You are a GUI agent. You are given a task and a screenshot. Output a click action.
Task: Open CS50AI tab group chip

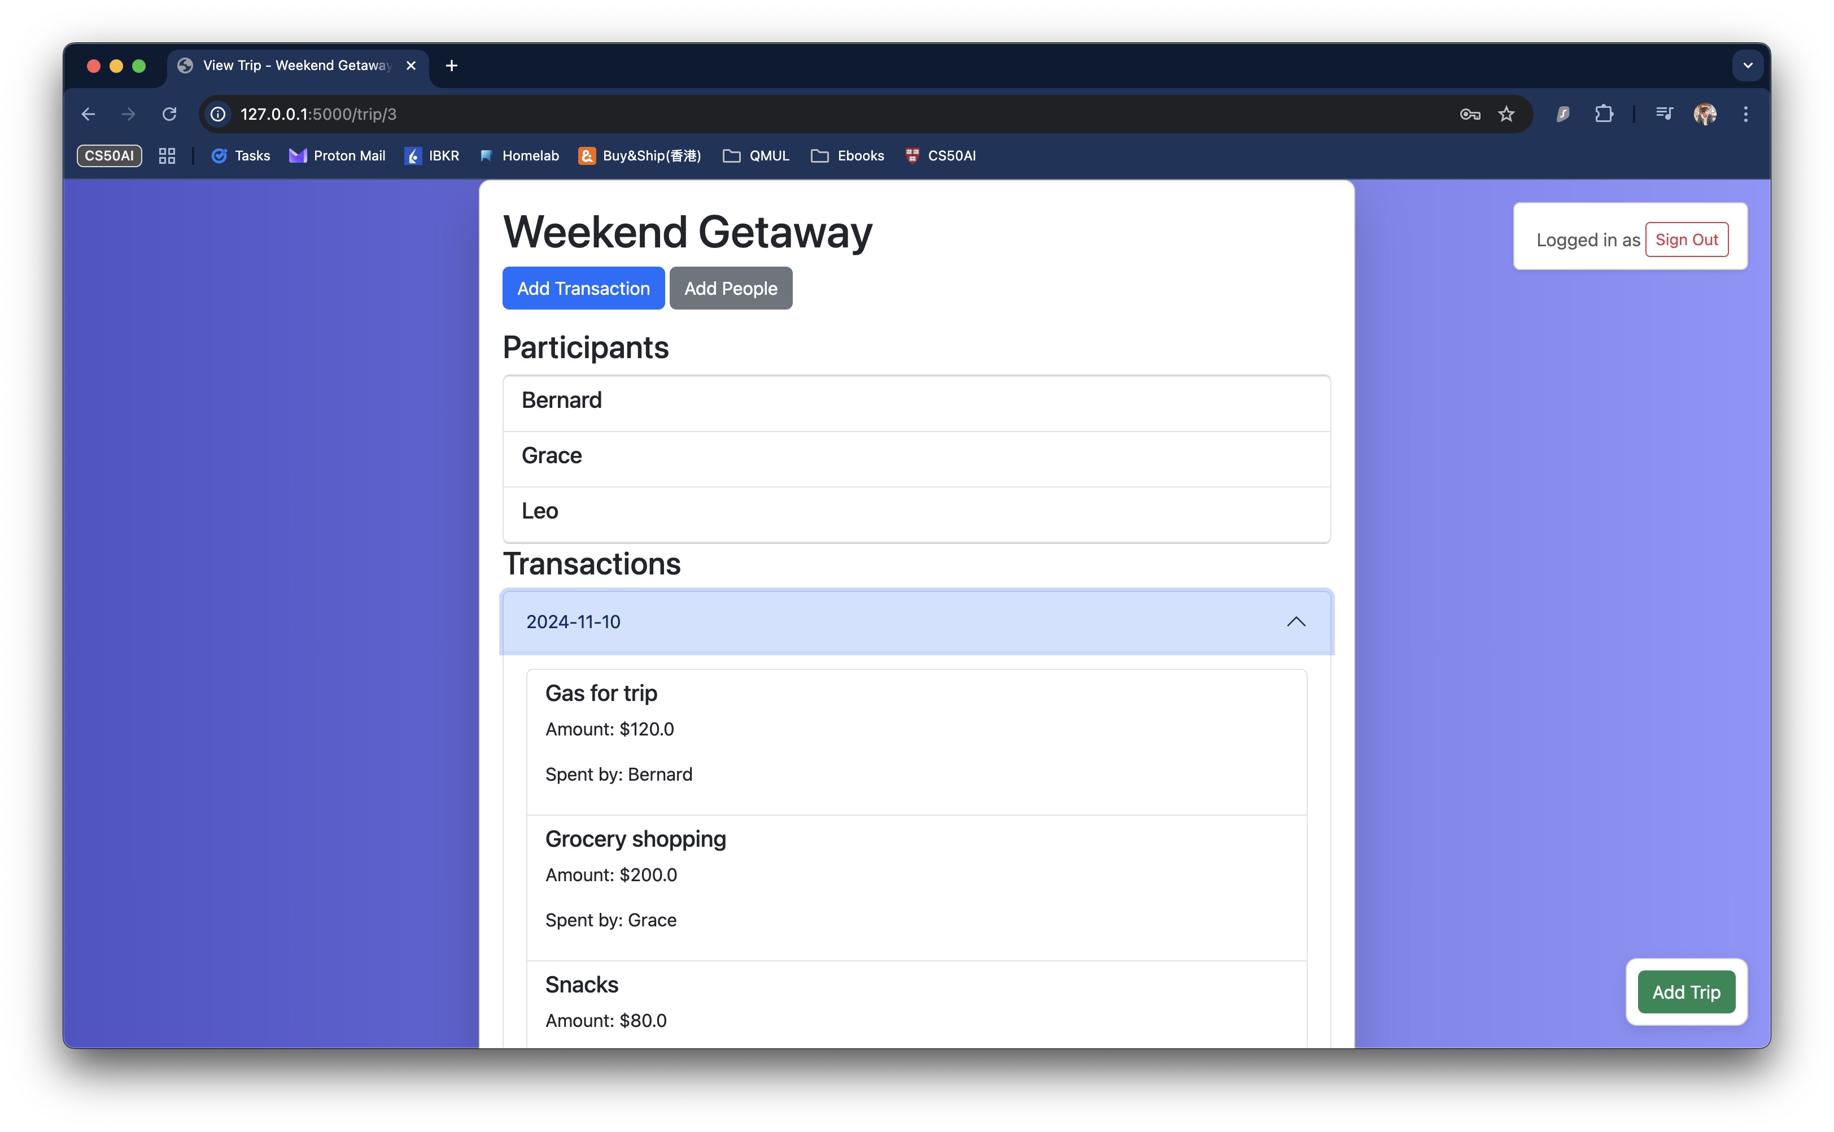(x=109, y=156)
